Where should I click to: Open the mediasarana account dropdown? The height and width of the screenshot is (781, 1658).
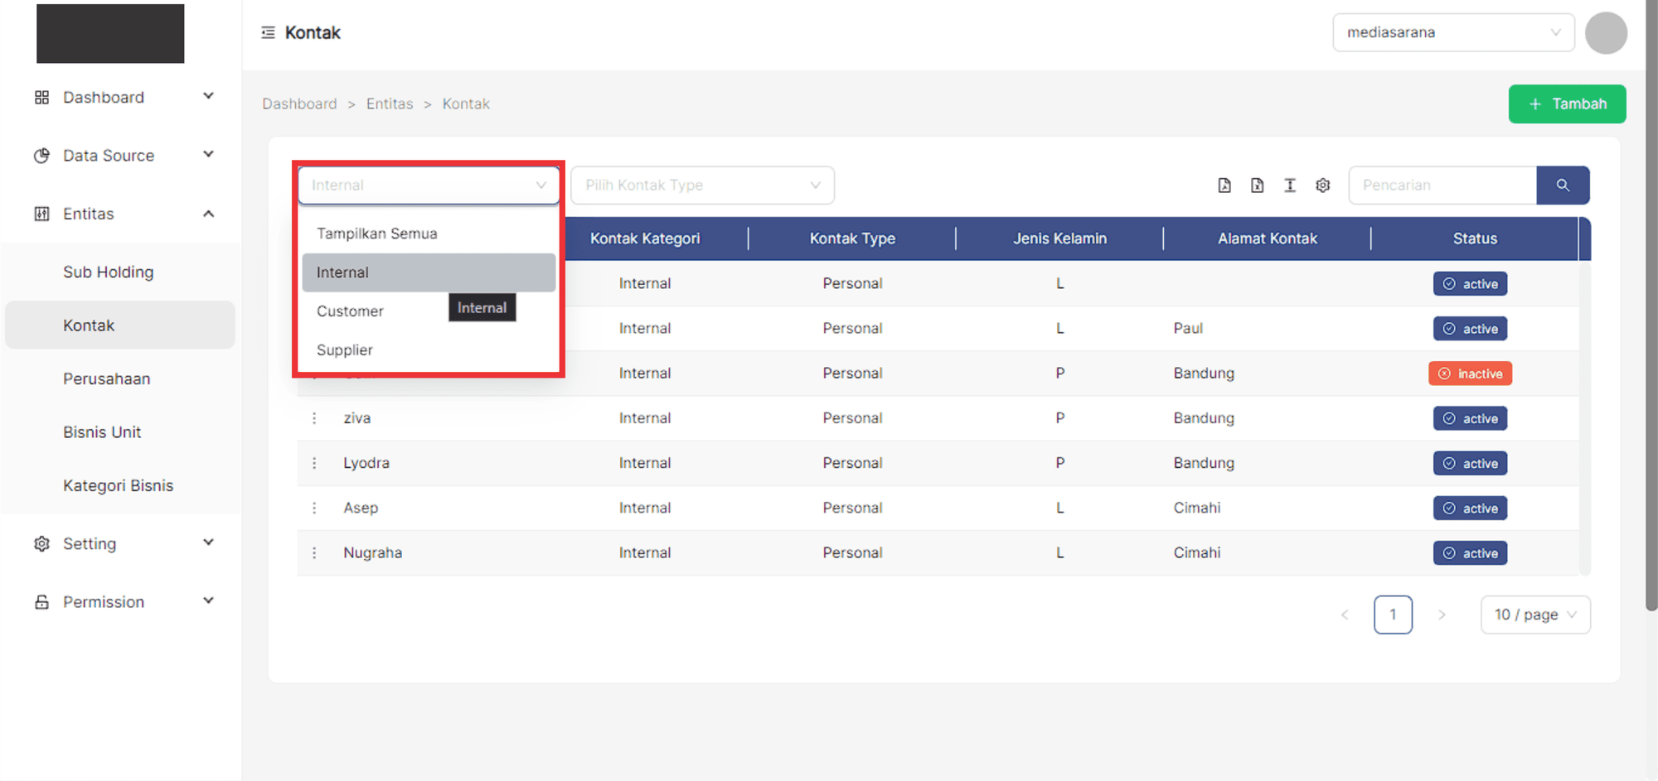point(1452,32)
